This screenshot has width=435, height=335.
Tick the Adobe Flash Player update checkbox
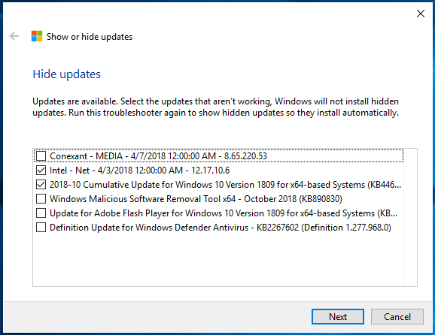coord(41,213)
